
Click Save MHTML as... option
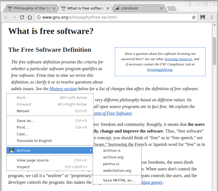(x=117, y=180)
